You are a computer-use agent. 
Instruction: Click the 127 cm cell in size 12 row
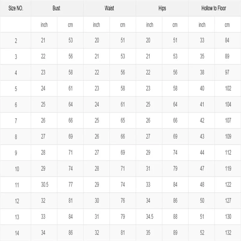point(228,201)
